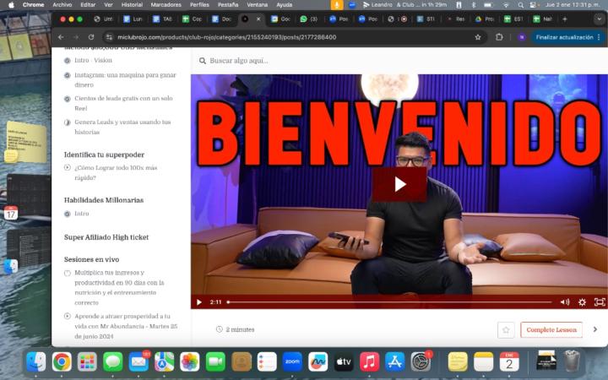Open 'Instagram: una maquina para ganar dinero' lesson
This screenshot has width=608, height=380.
click(x=125, y=80)
